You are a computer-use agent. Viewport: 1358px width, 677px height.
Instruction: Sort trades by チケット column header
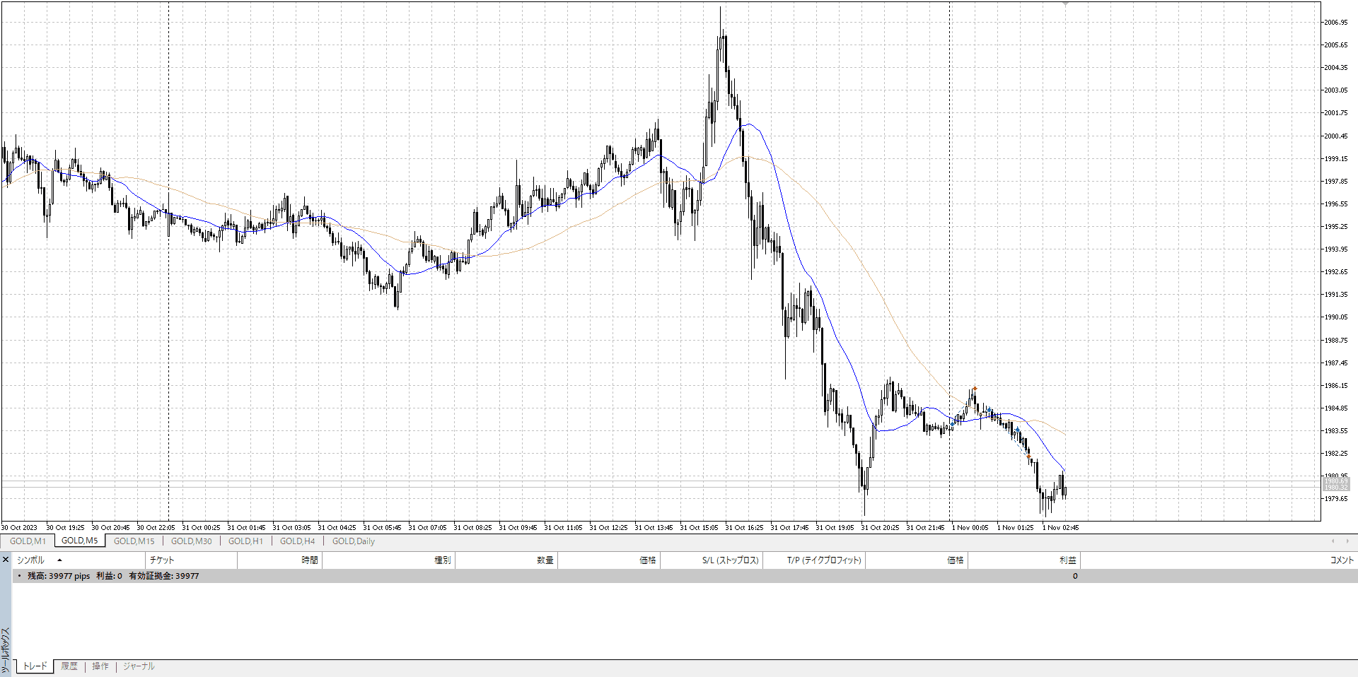click(x=162, y=560)
